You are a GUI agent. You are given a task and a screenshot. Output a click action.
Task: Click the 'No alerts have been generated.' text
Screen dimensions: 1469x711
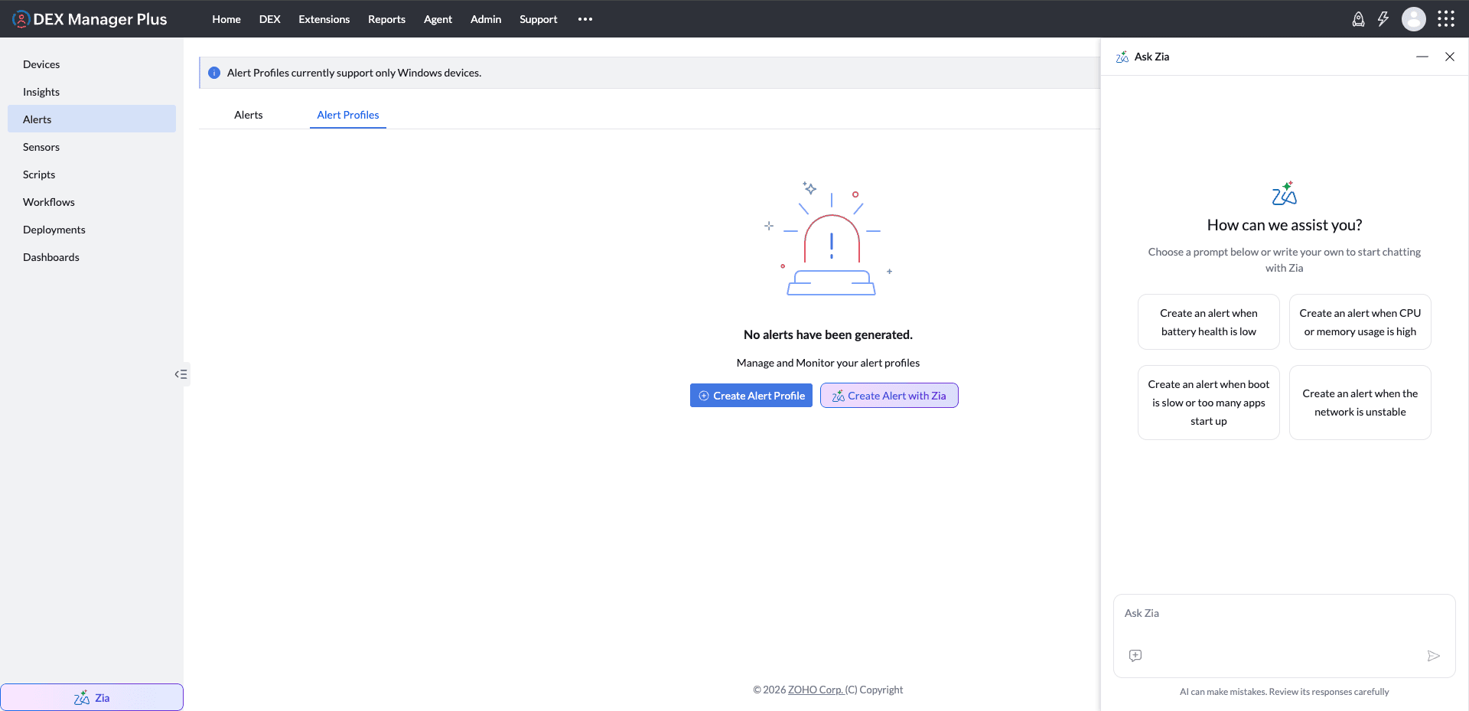pos(828,334)
